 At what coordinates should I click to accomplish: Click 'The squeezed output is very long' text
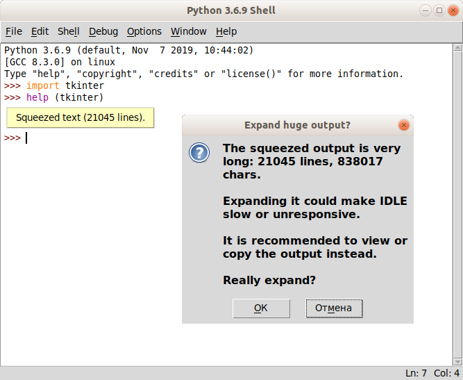pos(312,161)
